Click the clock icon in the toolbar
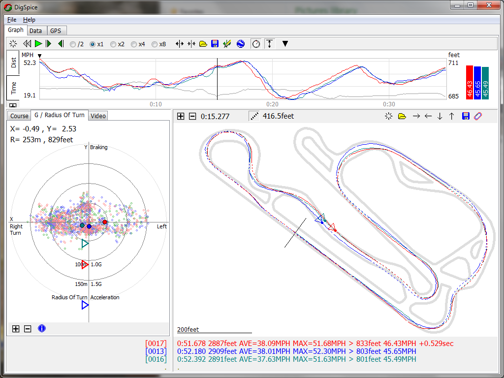 click(256, 44)
